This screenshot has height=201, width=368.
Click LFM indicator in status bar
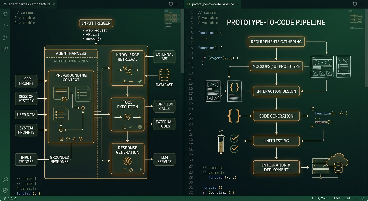click(347, 198)
